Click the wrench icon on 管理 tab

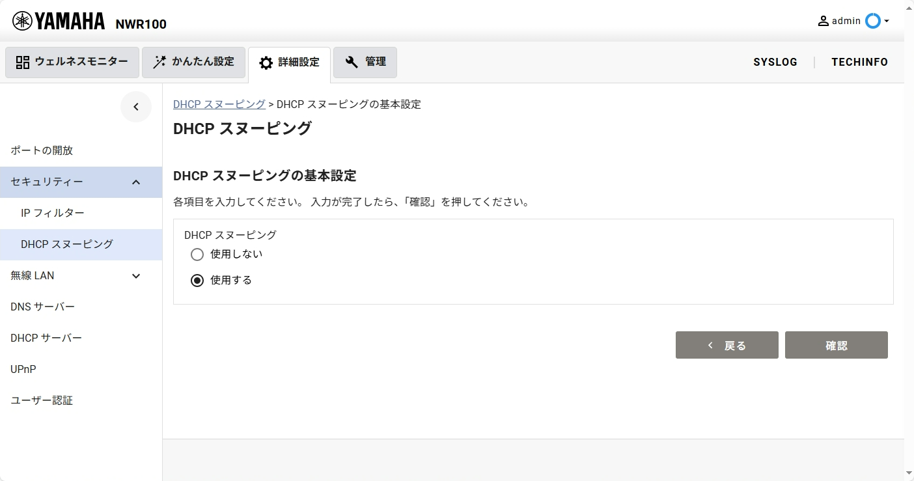[x=352, y=62]
